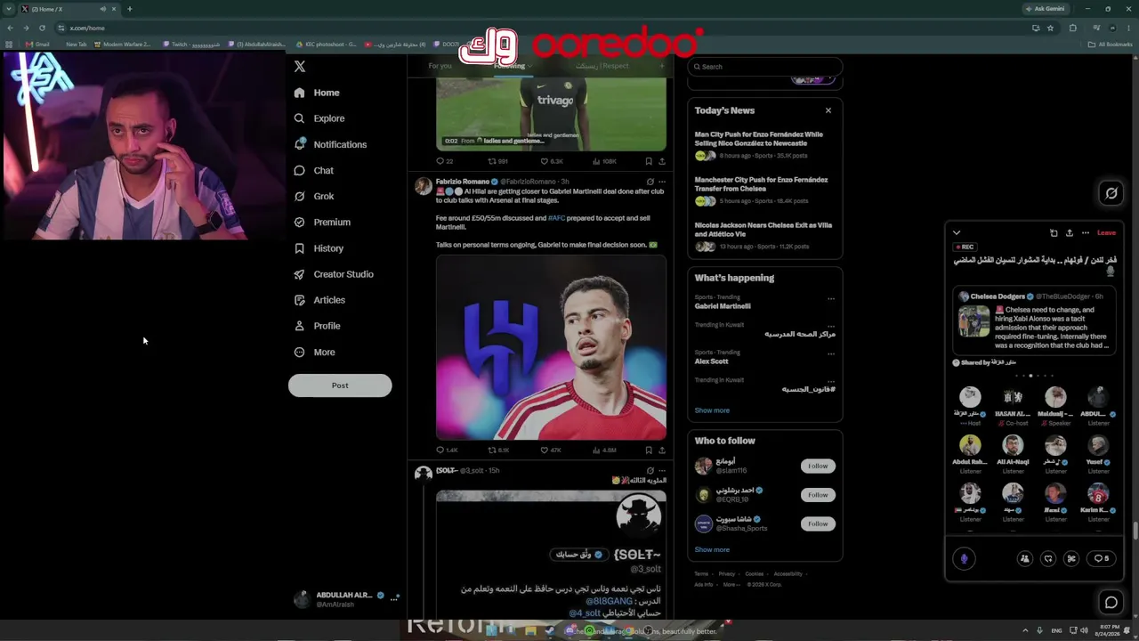Open the Explore search icon in the sidebar
The height and width of the screenshot is (641, 1139).
(300, 118)
